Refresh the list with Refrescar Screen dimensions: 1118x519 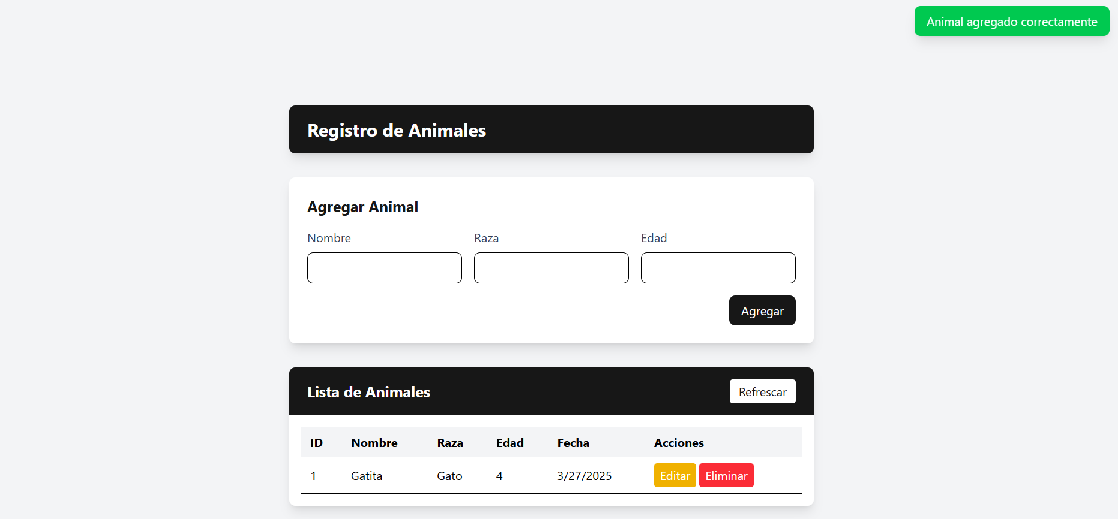[762, 391]
